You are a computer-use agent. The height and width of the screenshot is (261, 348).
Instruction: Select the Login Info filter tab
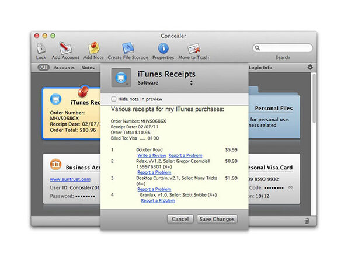pyautogui.click(x=260, y=68)
